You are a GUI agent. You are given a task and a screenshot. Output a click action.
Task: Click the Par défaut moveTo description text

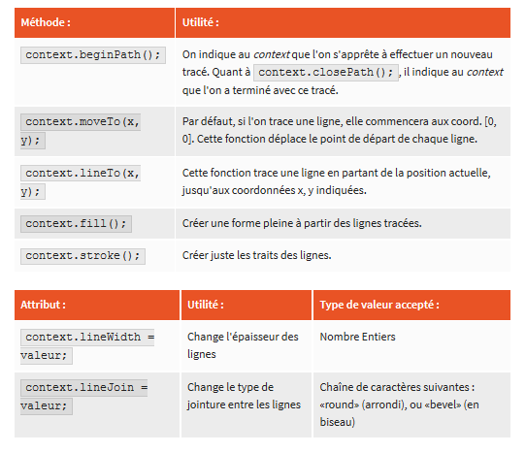(339, 130)
